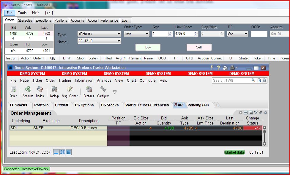Viewport: 290px width, 175px height.
Task: Click the round help icon beside Search TWS
Action: [264, 80]
